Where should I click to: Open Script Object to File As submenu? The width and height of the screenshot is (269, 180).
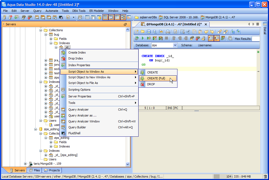(x=99, y=83)
